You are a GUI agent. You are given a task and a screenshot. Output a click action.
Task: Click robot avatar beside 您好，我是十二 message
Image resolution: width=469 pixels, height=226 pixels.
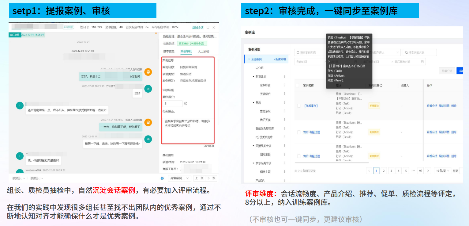click(148, 72)
